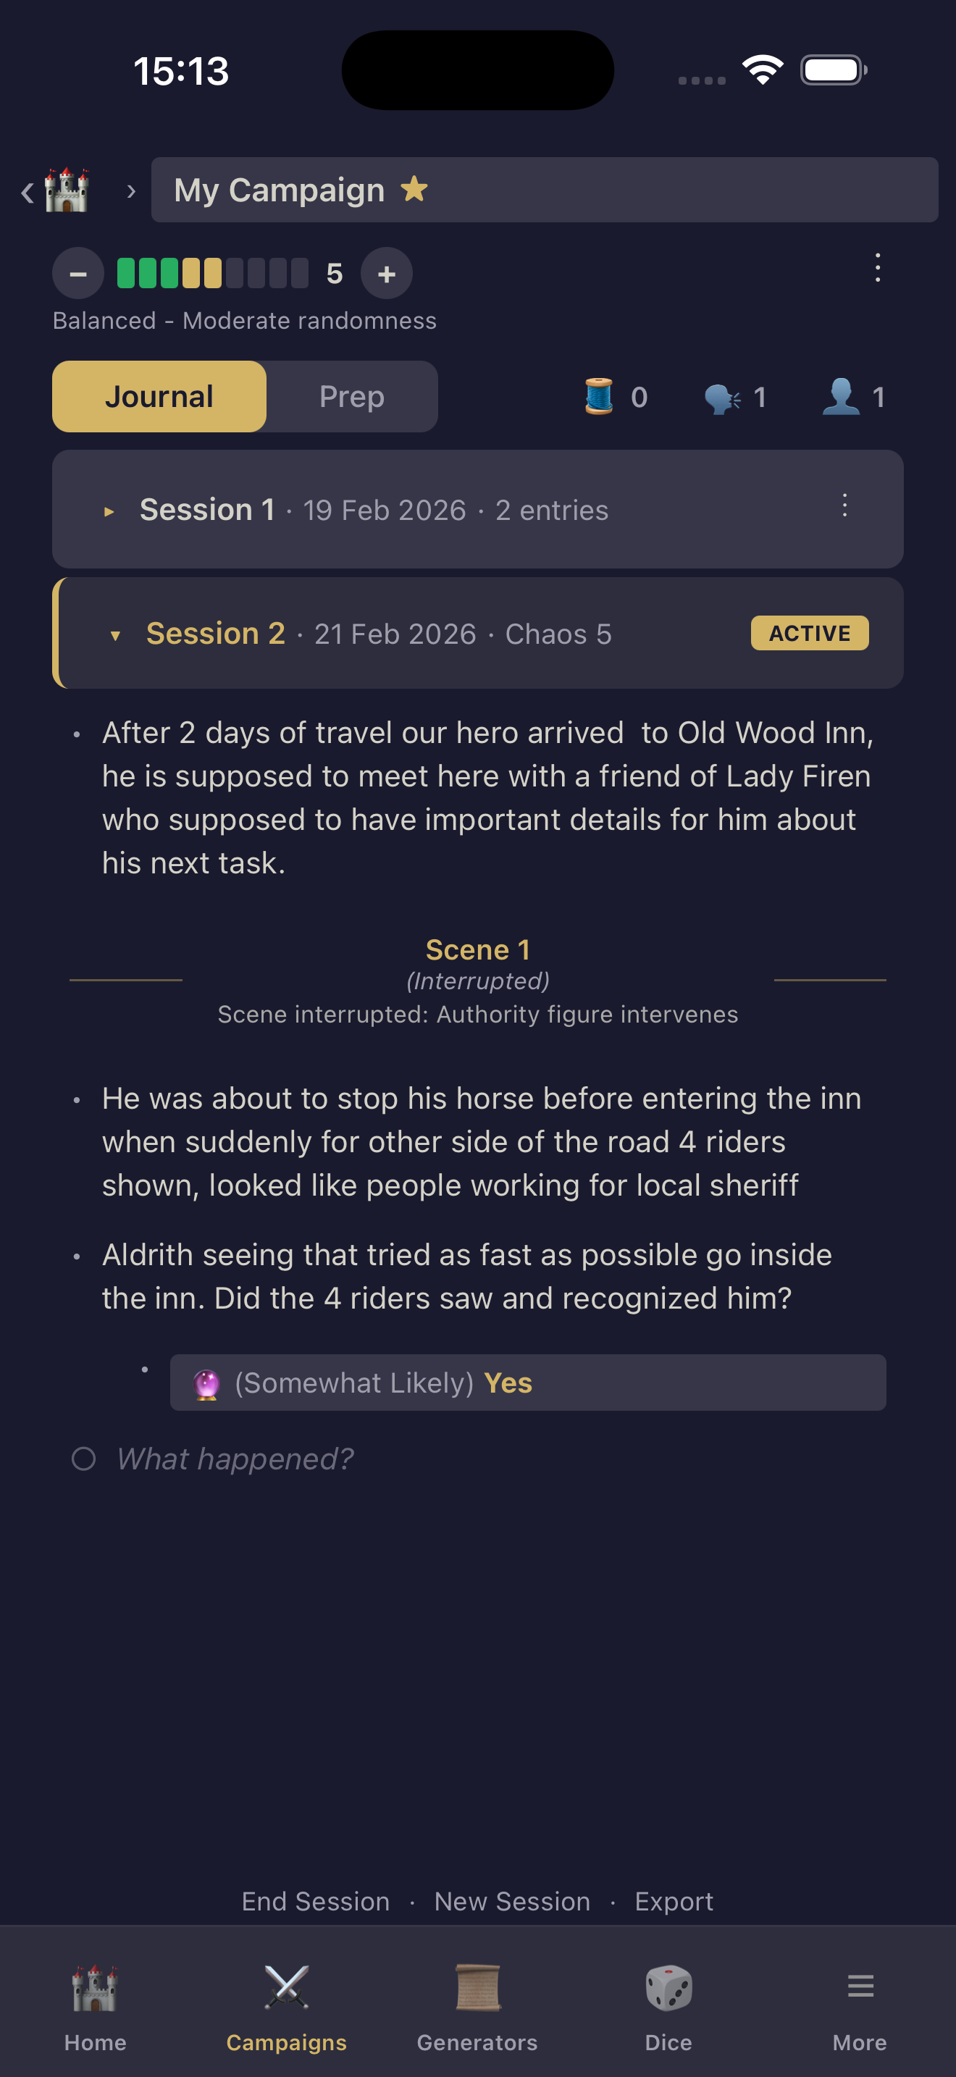Expand Session 1 entries
This screenshot has width=956, height=2077.
[109, 511]
